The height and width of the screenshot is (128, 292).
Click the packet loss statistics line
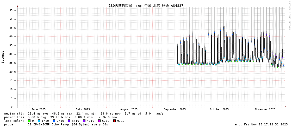point(60,117)
